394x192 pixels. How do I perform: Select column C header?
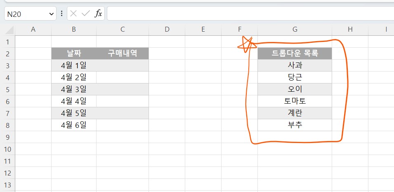point(123,30)
